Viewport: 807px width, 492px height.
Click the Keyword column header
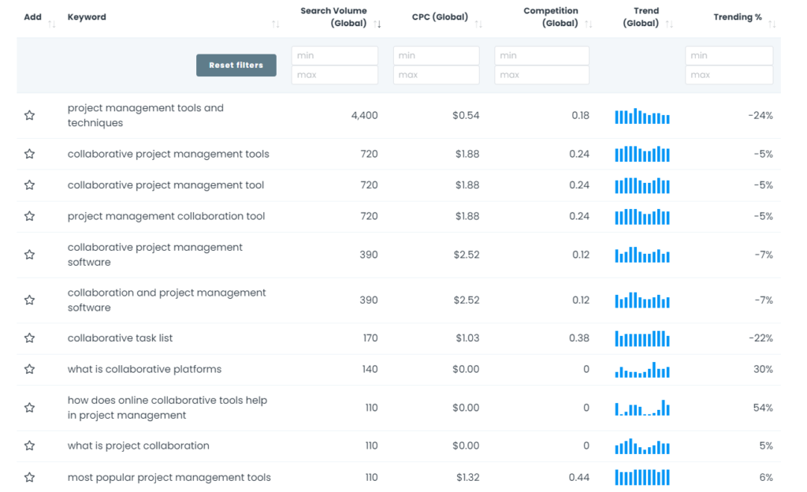pyautogui.click(x=86, y=17)
